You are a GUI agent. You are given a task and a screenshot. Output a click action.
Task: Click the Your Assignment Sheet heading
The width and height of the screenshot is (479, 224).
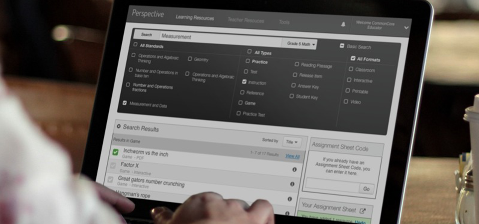click(x=329, y=207)
